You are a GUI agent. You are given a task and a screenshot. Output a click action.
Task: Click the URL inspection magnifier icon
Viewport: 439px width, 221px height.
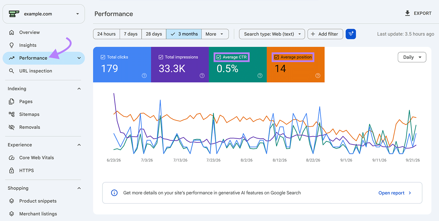(x=12, y=71)
